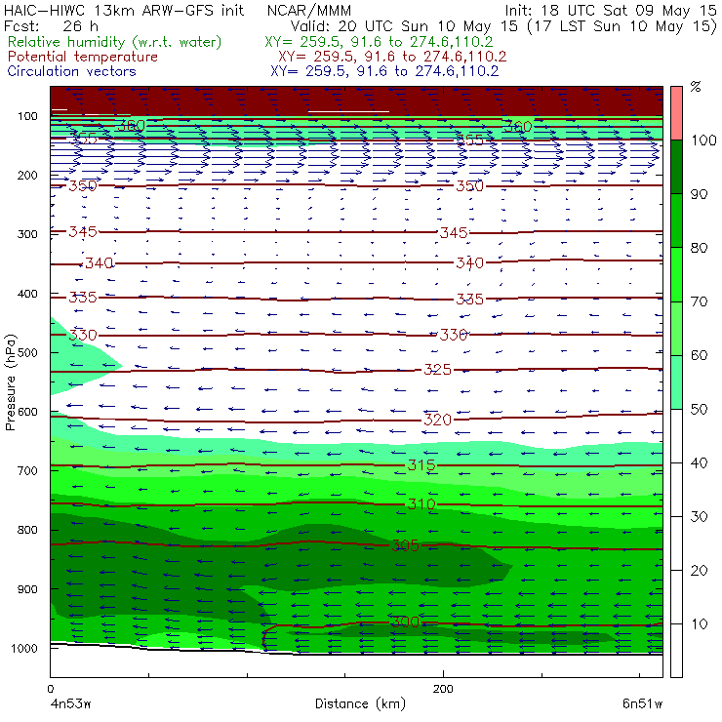Click the '100' pressure axis tick label
The width and height of the screenshot is (722, 722).
pos(27,116)
